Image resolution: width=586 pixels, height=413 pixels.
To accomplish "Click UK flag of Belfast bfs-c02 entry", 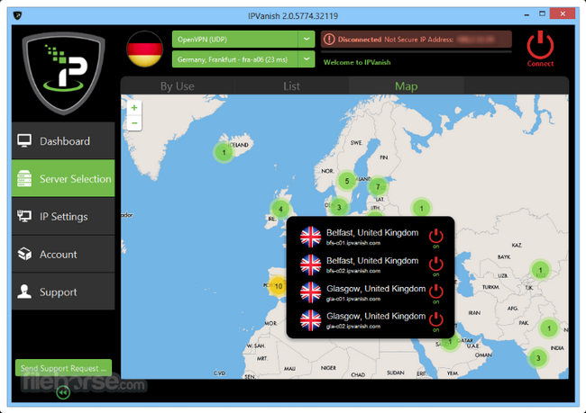I will (x=310, y=265).
